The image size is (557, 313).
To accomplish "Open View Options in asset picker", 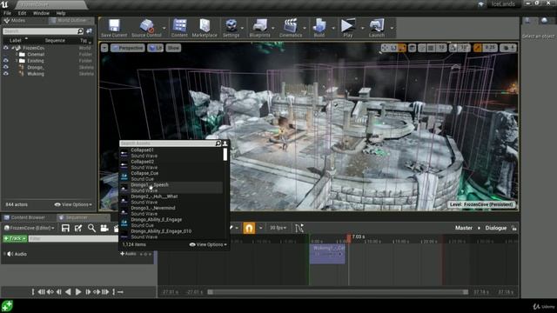I will [x=208, y=244].
